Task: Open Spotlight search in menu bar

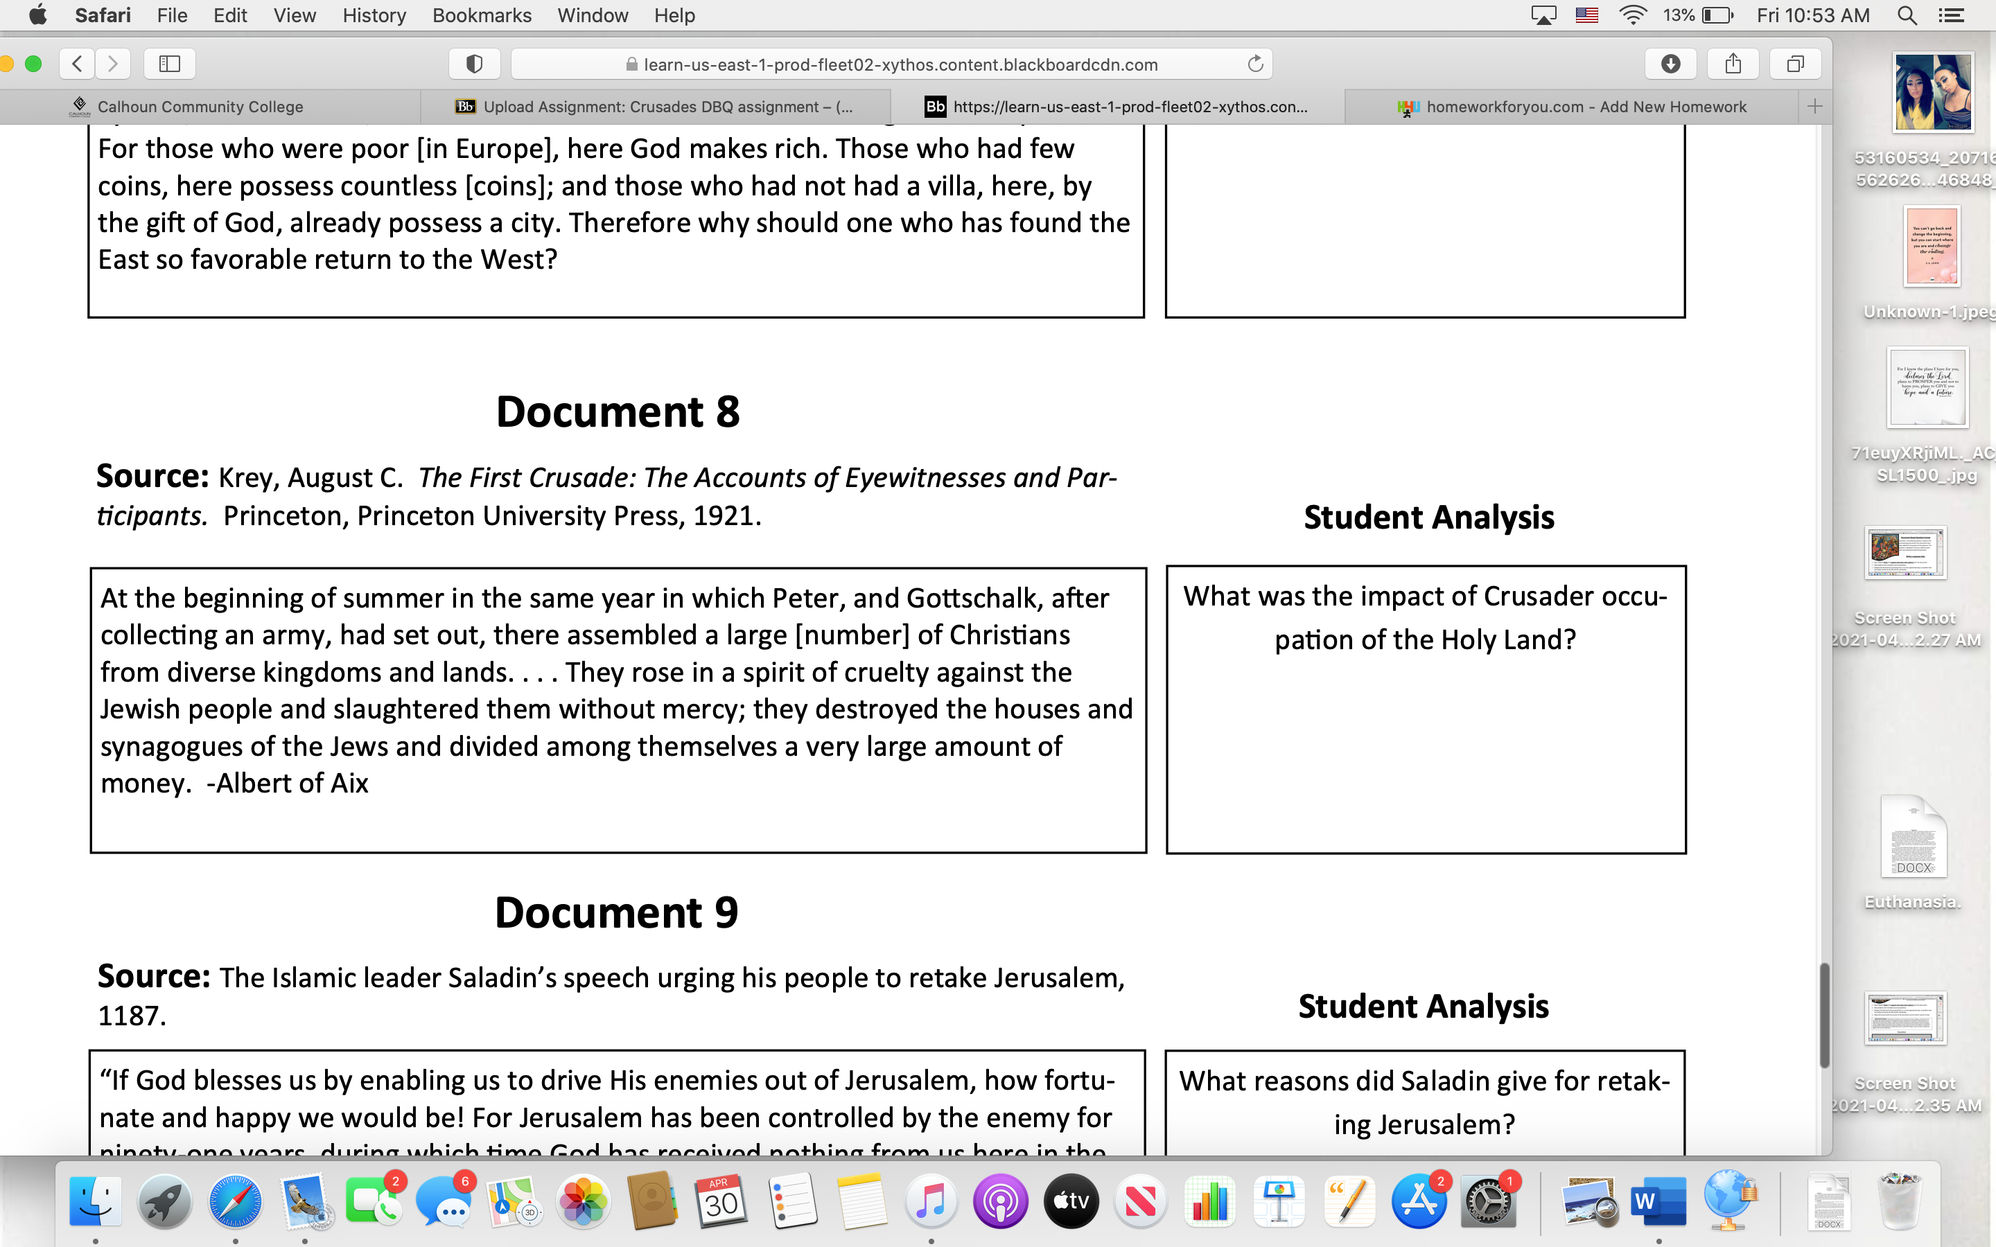Action: click(1907, 15)
